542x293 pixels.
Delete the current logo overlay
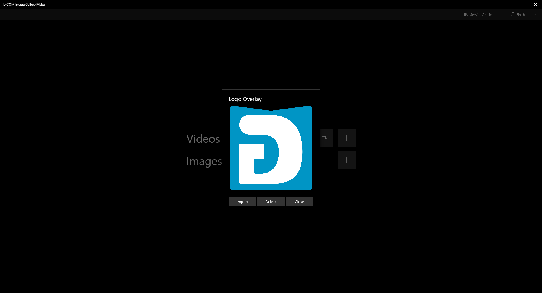pos(271,202)
